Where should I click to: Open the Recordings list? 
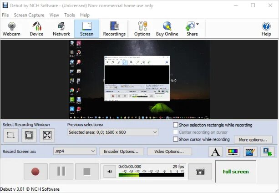(x=114, y=29)
